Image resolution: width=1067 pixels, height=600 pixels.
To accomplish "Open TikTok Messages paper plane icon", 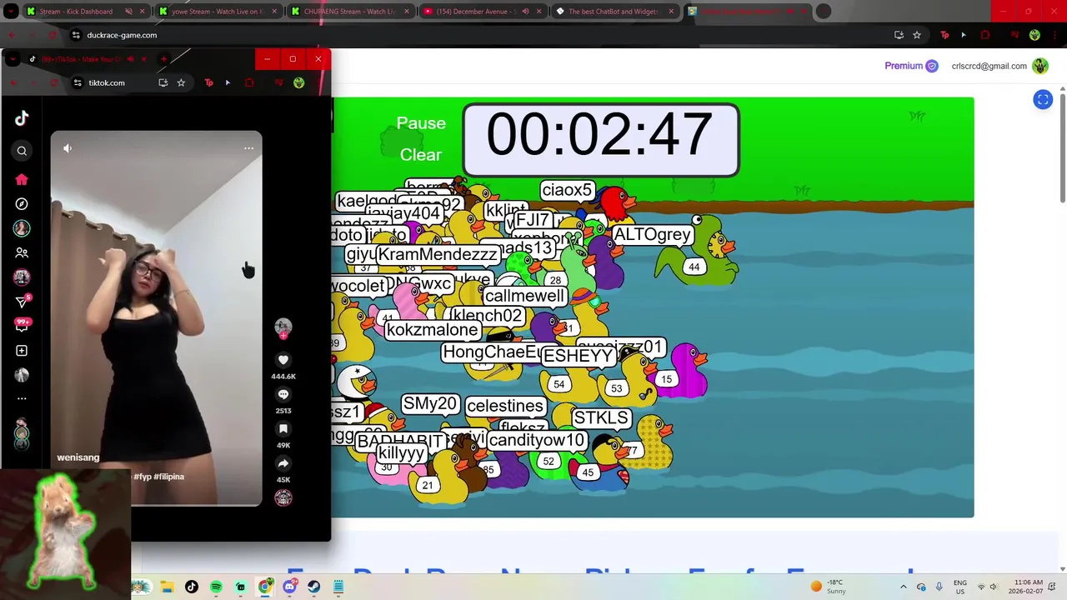I will (x=22, y=302).
